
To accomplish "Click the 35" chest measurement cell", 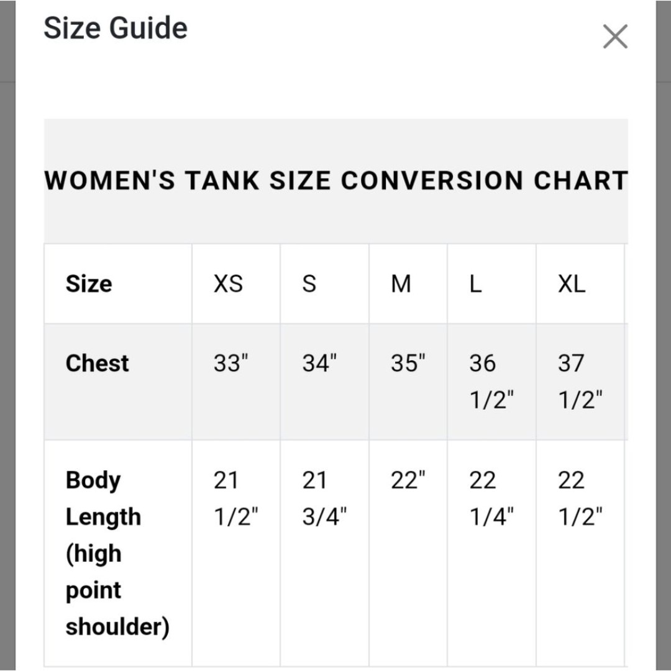I will 408,363.
